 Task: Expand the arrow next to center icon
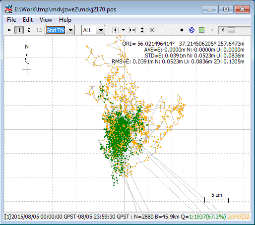coord(123,30)
